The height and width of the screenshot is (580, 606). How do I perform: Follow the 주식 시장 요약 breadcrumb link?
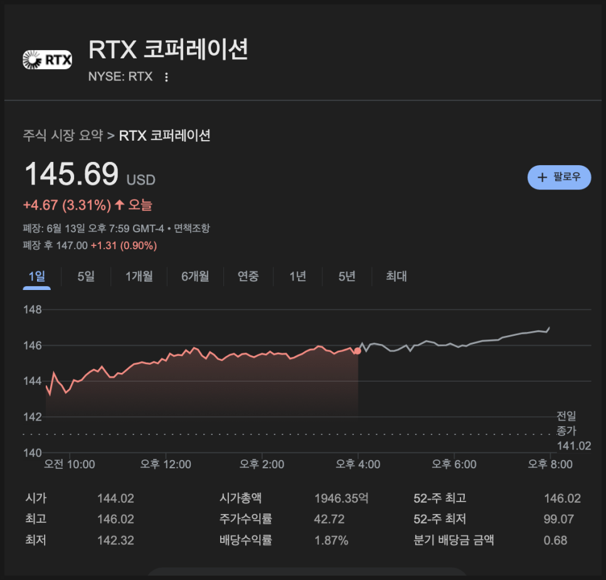coord(63,136)
